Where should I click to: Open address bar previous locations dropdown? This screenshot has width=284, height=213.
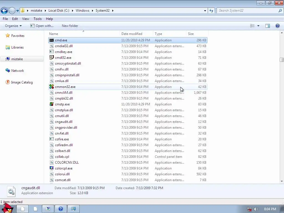point(205,11)
